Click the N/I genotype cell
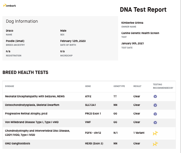The width and height of the screenshot is (181, 153). 115,133
